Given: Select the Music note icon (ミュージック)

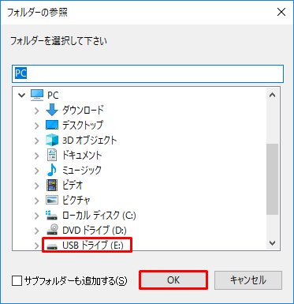Looking at the screenshot, I should (52, 170).
